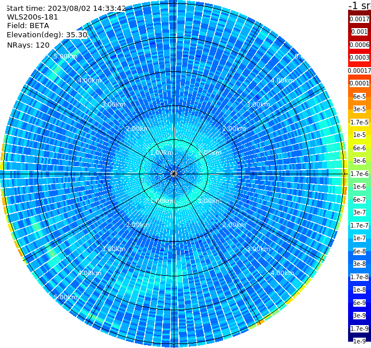Pick the 1e-5 colorbar label
This screenshot has width=371, height=348.
click(x=360, y=135)
